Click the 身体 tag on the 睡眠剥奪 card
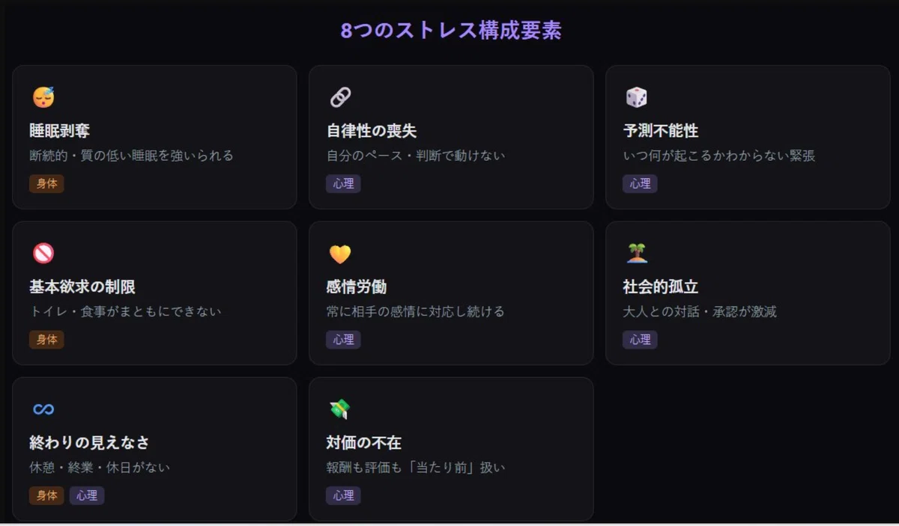 tap(46, 184)
